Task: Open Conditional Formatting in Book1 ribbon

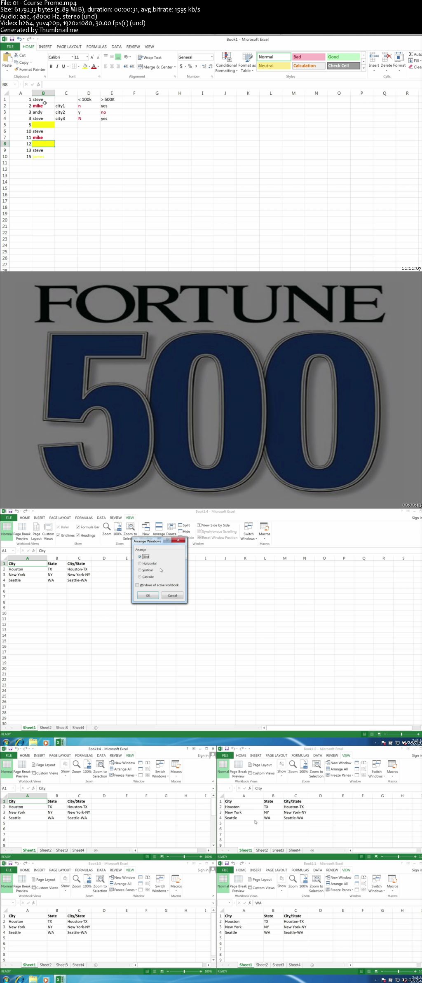Action: coord(227,63)
